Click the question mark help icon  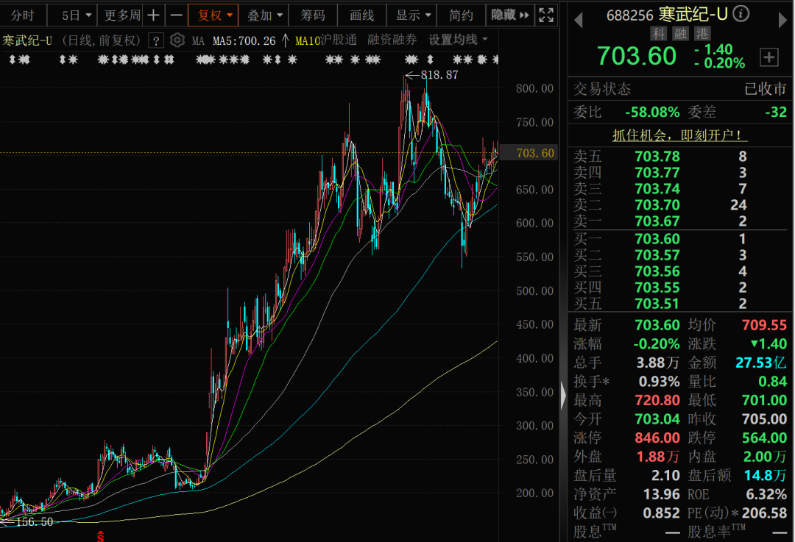pyautogui.click(x=156, y=40)
